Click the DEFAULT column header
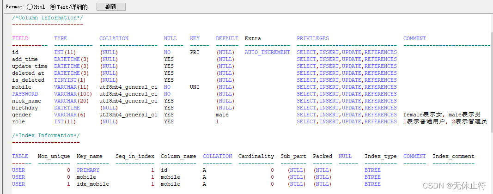This screenshot has height=194, width=493. [227, 38]
